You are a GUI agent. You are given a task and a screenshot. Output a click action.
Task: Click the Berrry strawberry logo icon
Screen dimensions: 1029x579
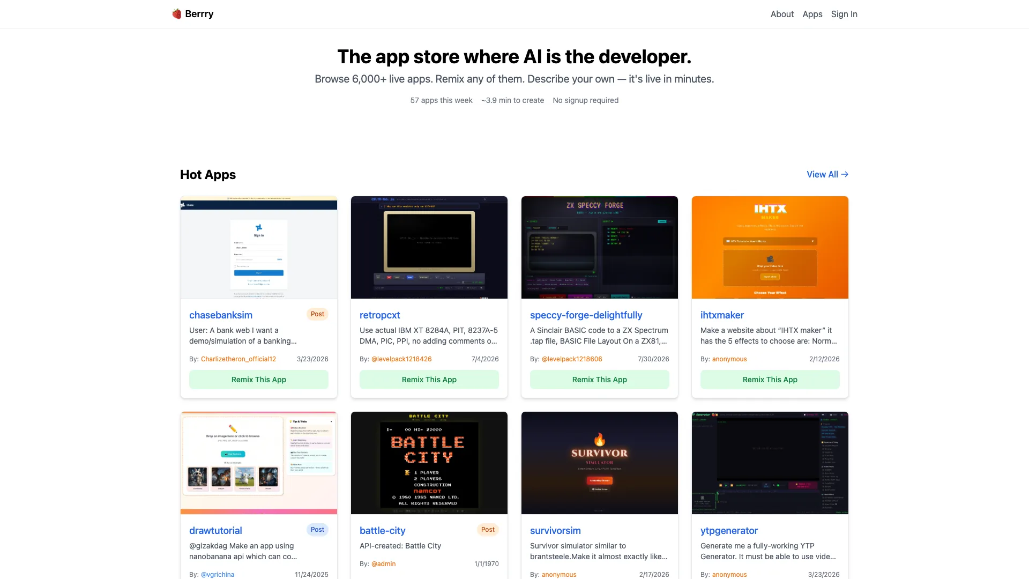pos(176,14)
